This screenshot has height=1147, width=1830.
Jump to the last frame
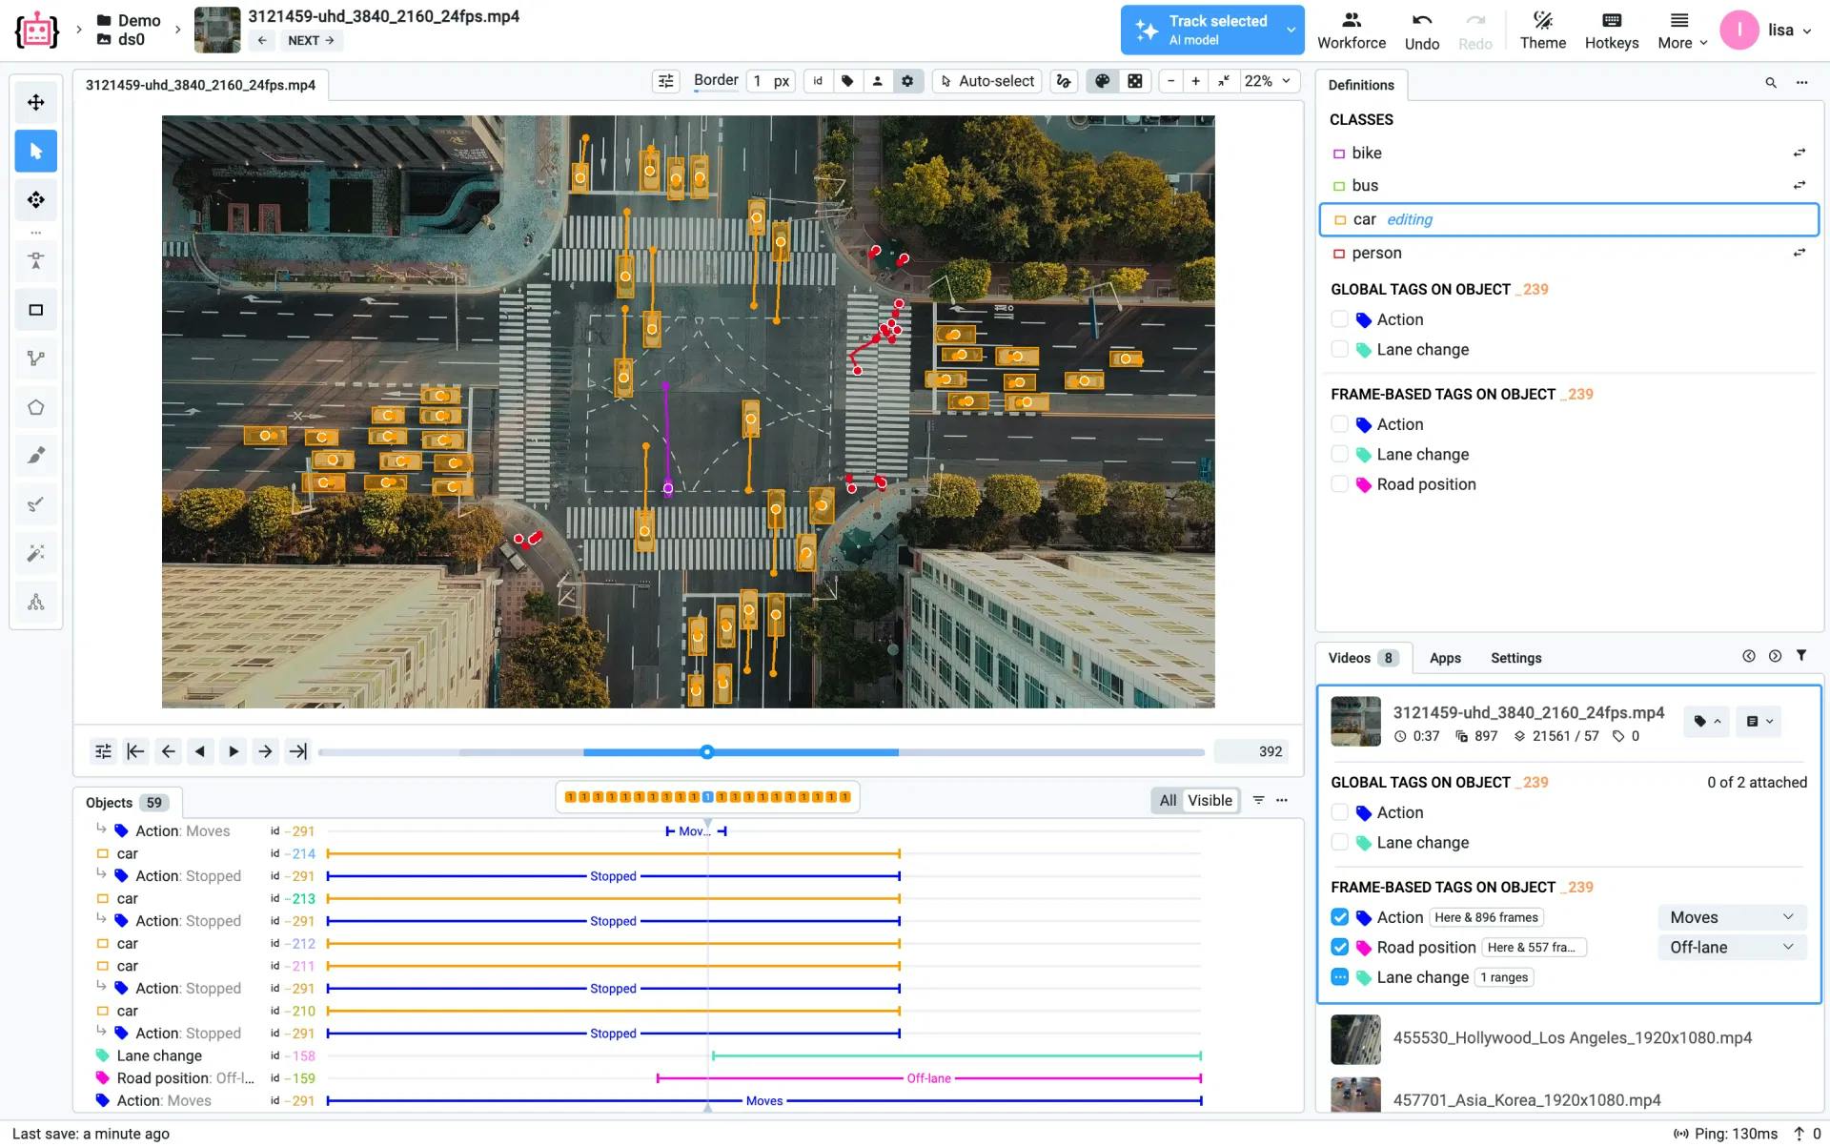[298, 751]
